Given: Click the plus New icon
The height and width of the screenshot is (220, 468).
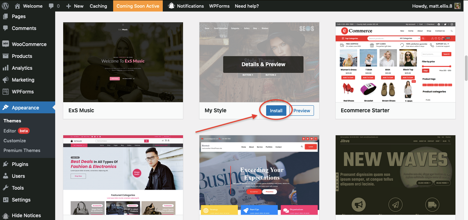Looking at the screenshot, I should (x=68, y=6).
